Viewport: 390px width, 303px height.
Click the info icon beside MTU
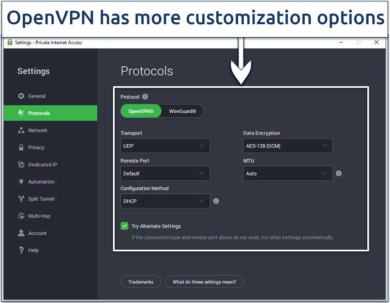click(x=339, y=173)
